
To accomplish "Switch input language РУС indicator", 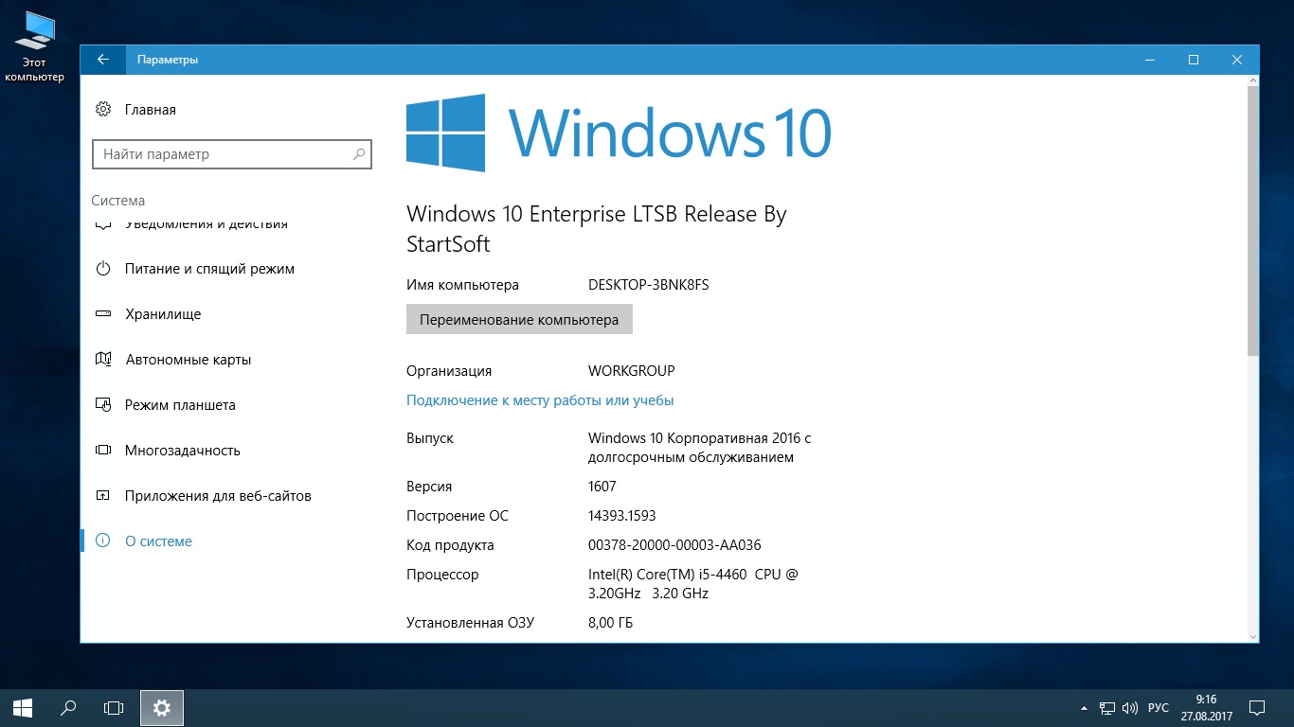I will [x=1158, y=708].
